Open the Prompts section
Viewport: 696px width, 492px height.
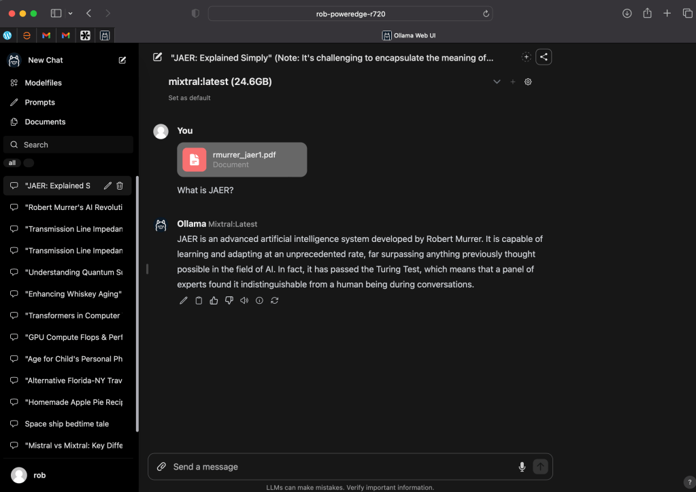click(39, 103)
